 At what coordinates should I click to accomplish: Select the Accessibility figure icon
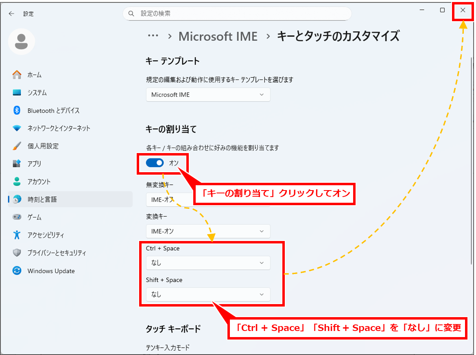(x=17, y=235)
